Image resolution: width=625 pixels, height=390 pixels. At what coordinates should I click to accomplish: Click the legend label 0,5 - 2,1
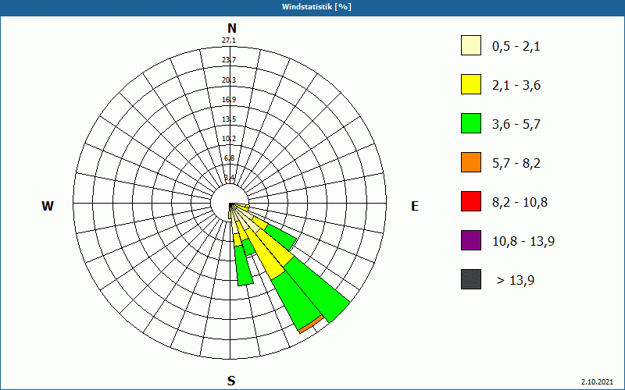(x=516, y=47)
